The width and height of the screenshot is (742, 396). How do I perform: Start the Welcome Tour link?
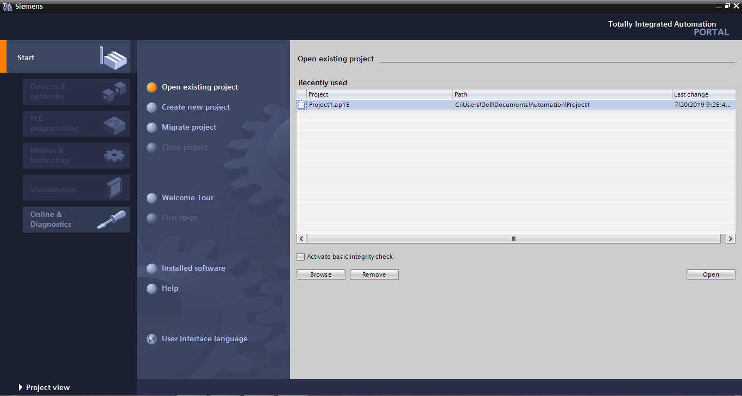188,197
